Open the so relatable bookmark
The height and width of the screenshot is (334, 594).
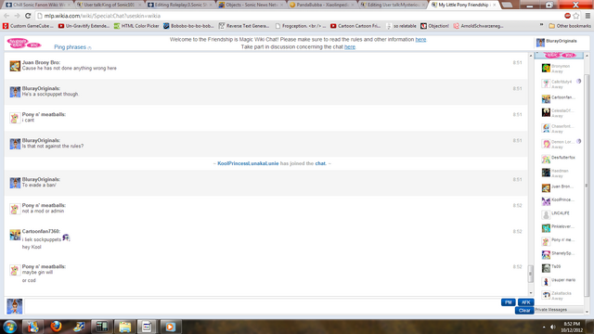(x=401, y=26)
